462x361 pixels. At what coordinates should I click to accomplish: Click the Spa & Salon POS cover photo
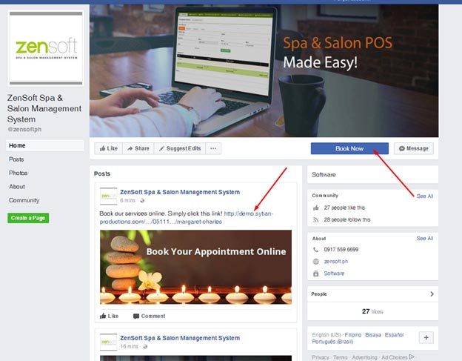click(x=264, y=70)
